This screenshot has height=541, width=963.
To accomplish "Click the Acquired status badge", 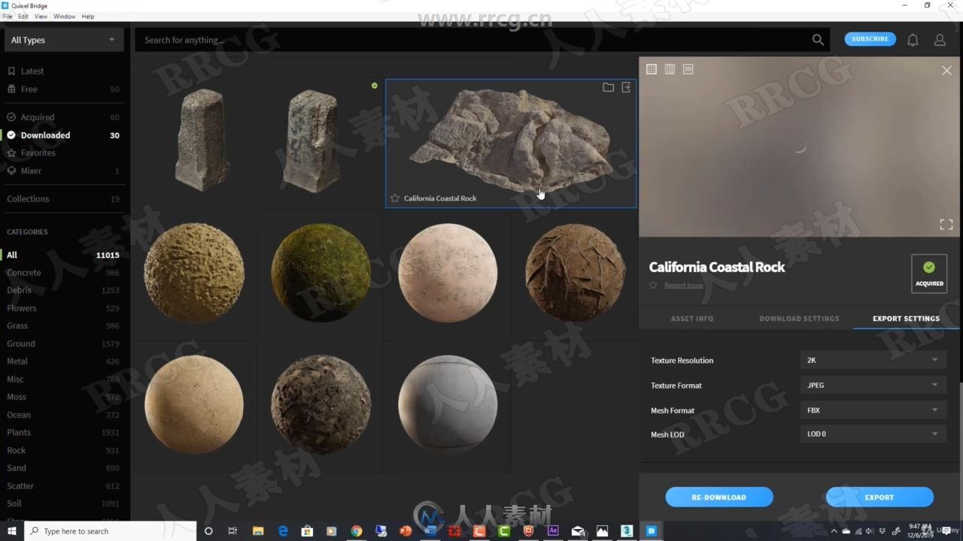I will [x=929, y=274].
